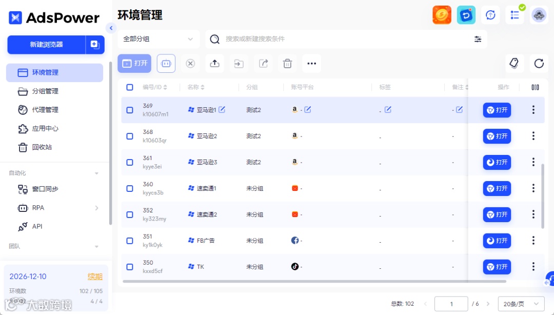The width and height of the screenshot is (554, 315).
Task: Open the 20条/页 page size dropdown
Action: click(521, 304)
